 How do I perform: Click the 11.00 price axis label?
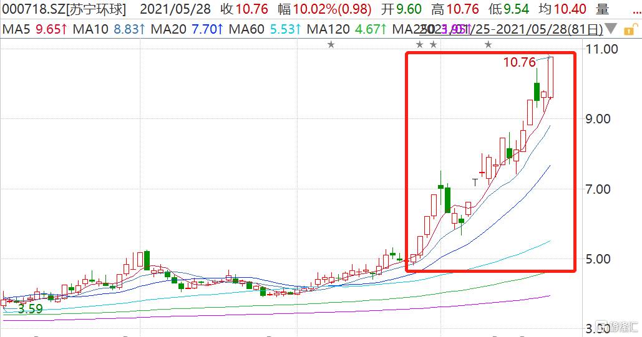click(602, 49)
